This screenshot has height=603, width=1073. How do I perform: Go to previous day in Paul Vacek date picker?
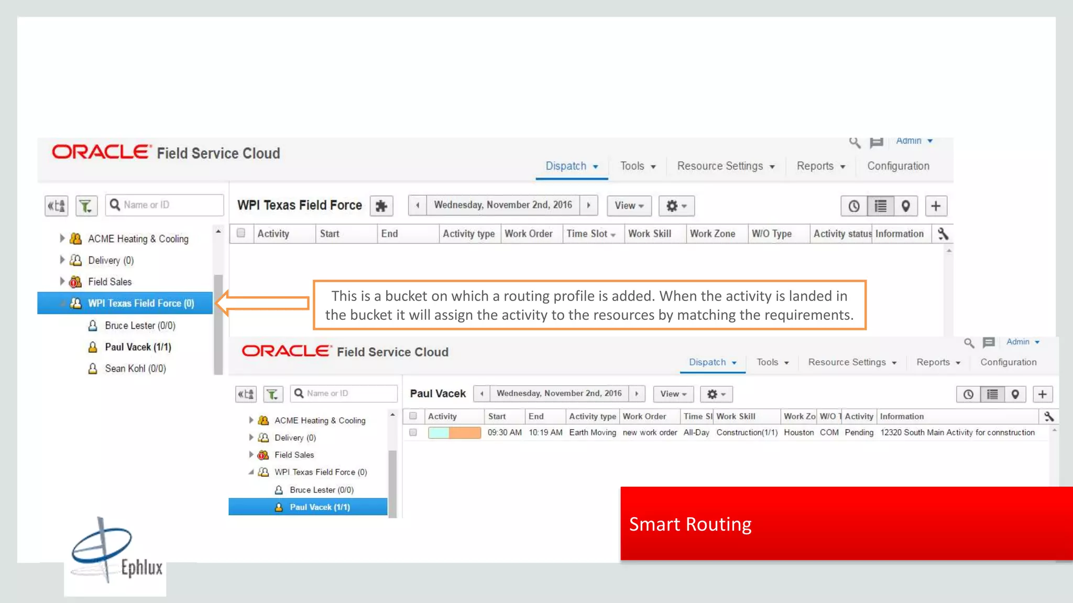pyautogui.click(x=481, y=393)
